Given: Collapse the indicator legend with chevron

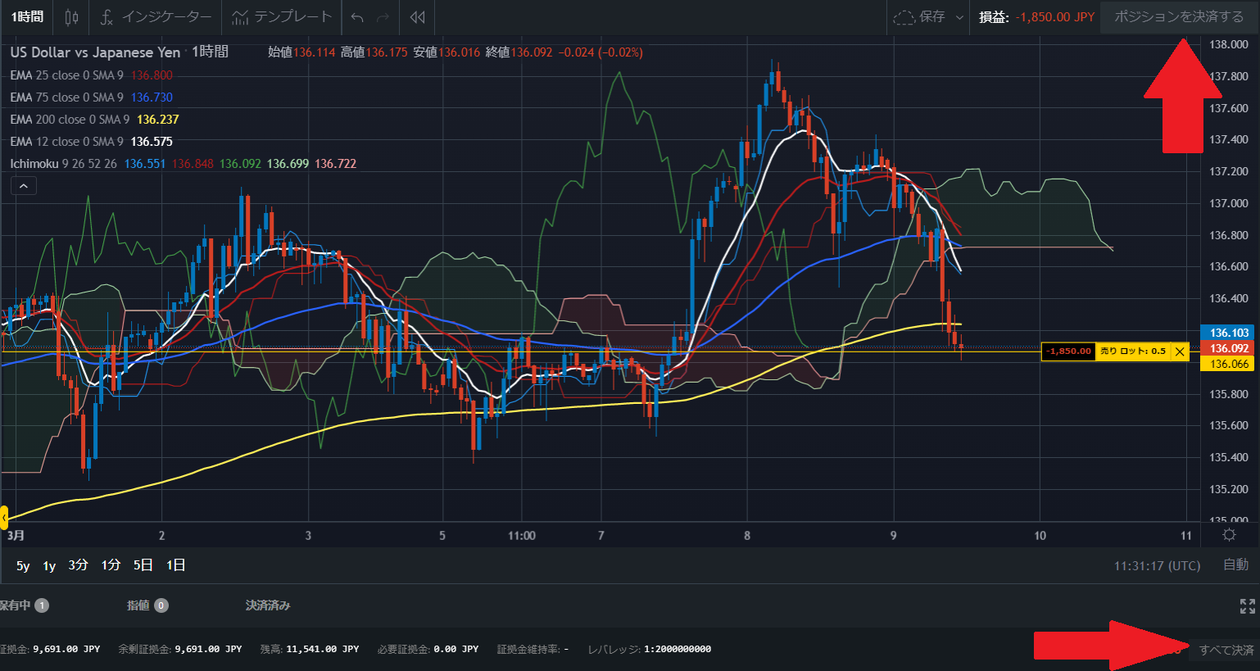Looking at the screenshot, I should 24,186.
